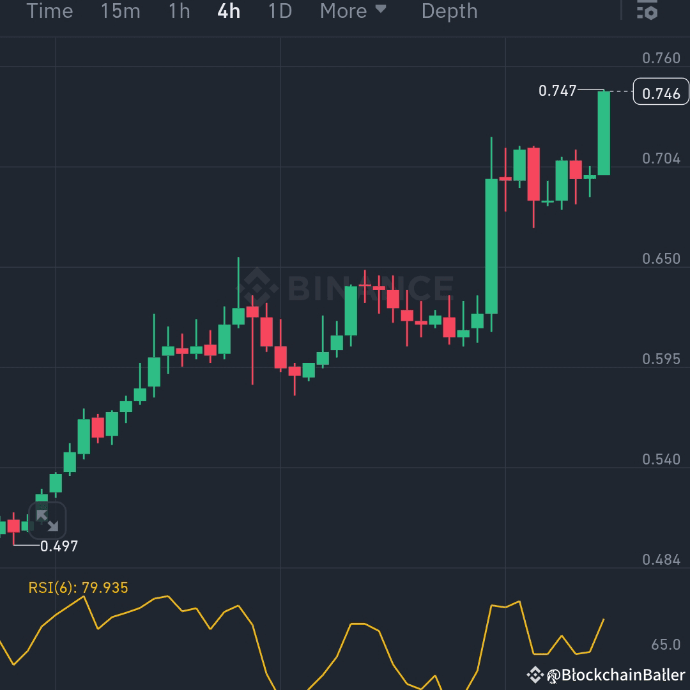Select the 1h timeframe
Image resolution: width=690 pixels, height=690 pixels.
pos(178,11)
